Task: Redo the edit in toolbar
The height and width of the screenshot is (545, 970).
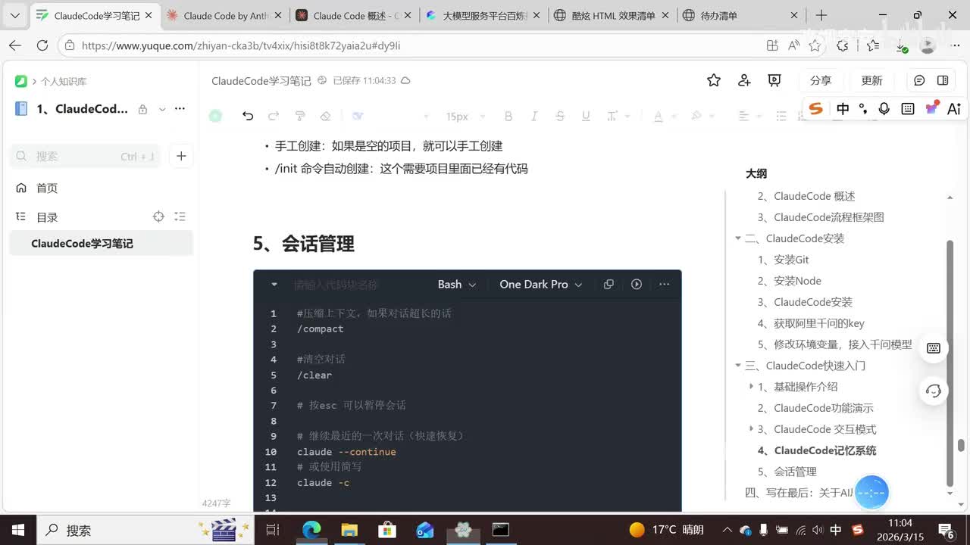Action: (274, 116)
